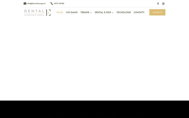This screenshot has width=189, height=118.
Task: Click the Dental E logo
Action: pyautogui.click(x=37, y=13)
